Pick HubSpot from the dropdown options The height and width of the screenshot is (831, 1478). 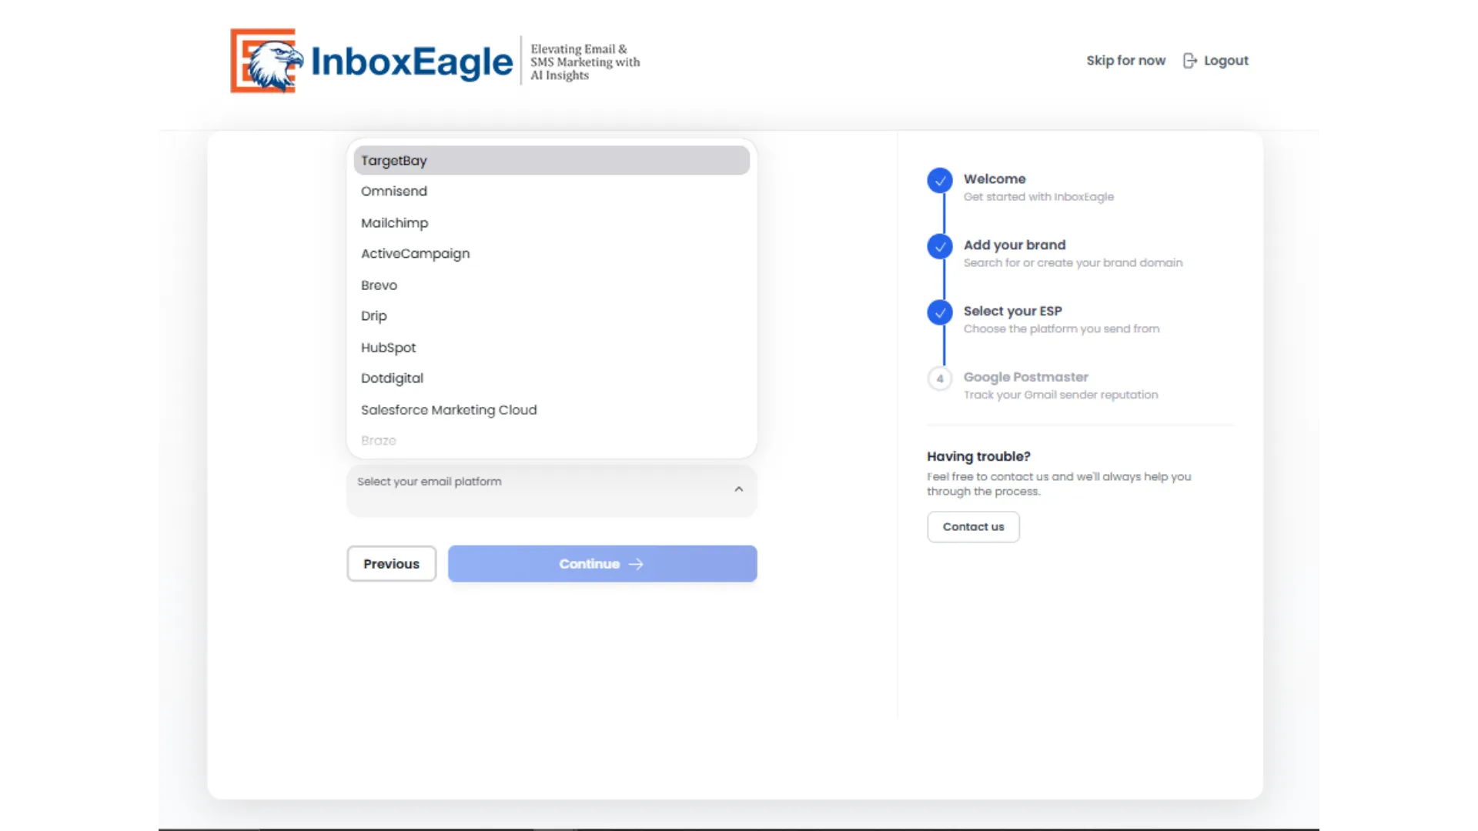(x=551, y=347)
